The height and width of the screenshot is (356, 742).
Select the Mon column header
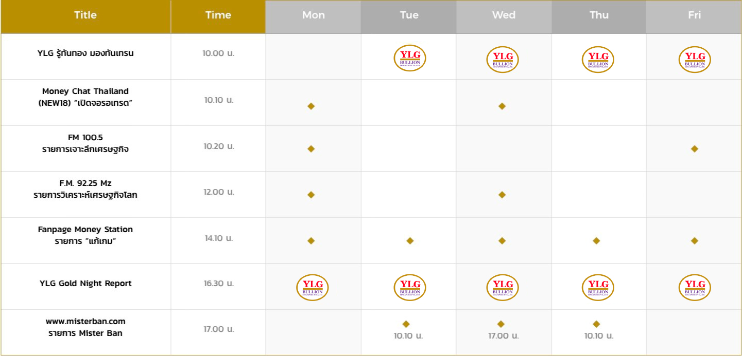314,15
